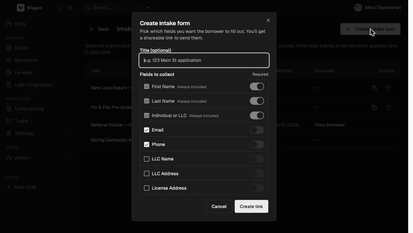
Task: Click the Borrower column header
Action: coord(324,71)
